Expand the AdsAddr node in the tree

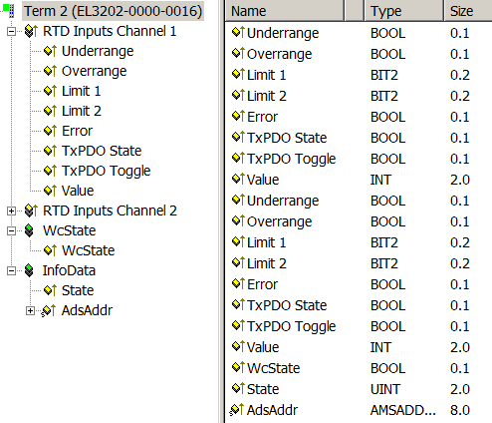(30, 310)
